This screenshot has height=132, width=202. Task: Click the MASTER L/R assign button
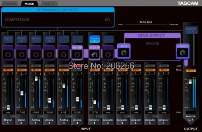tap(191, 30)
